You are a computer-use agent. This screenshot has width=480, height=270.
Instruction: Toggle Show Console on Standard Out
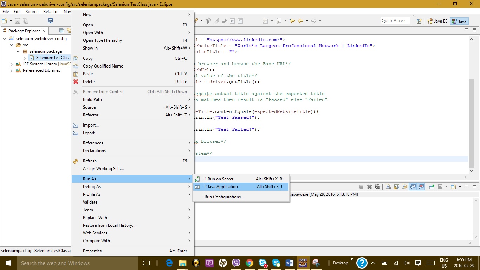click(413, 187)
